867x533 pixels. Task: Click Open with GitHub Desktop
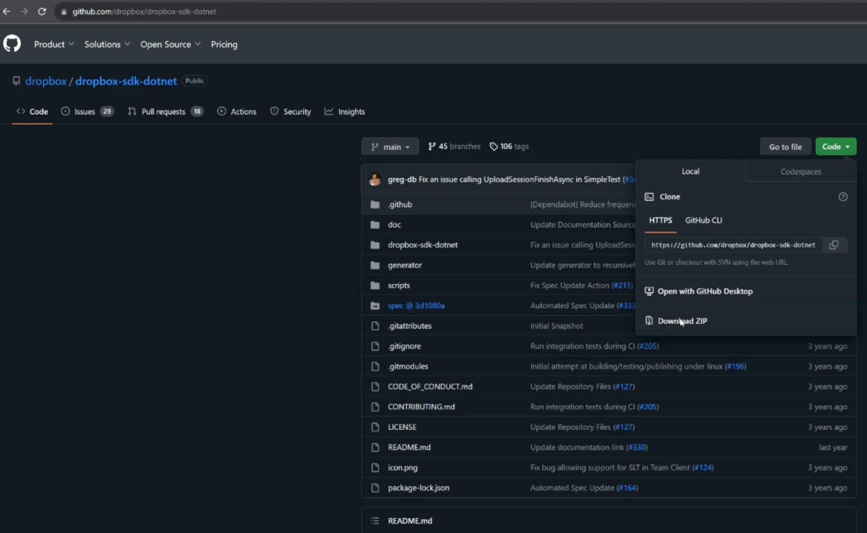(705, 291)
